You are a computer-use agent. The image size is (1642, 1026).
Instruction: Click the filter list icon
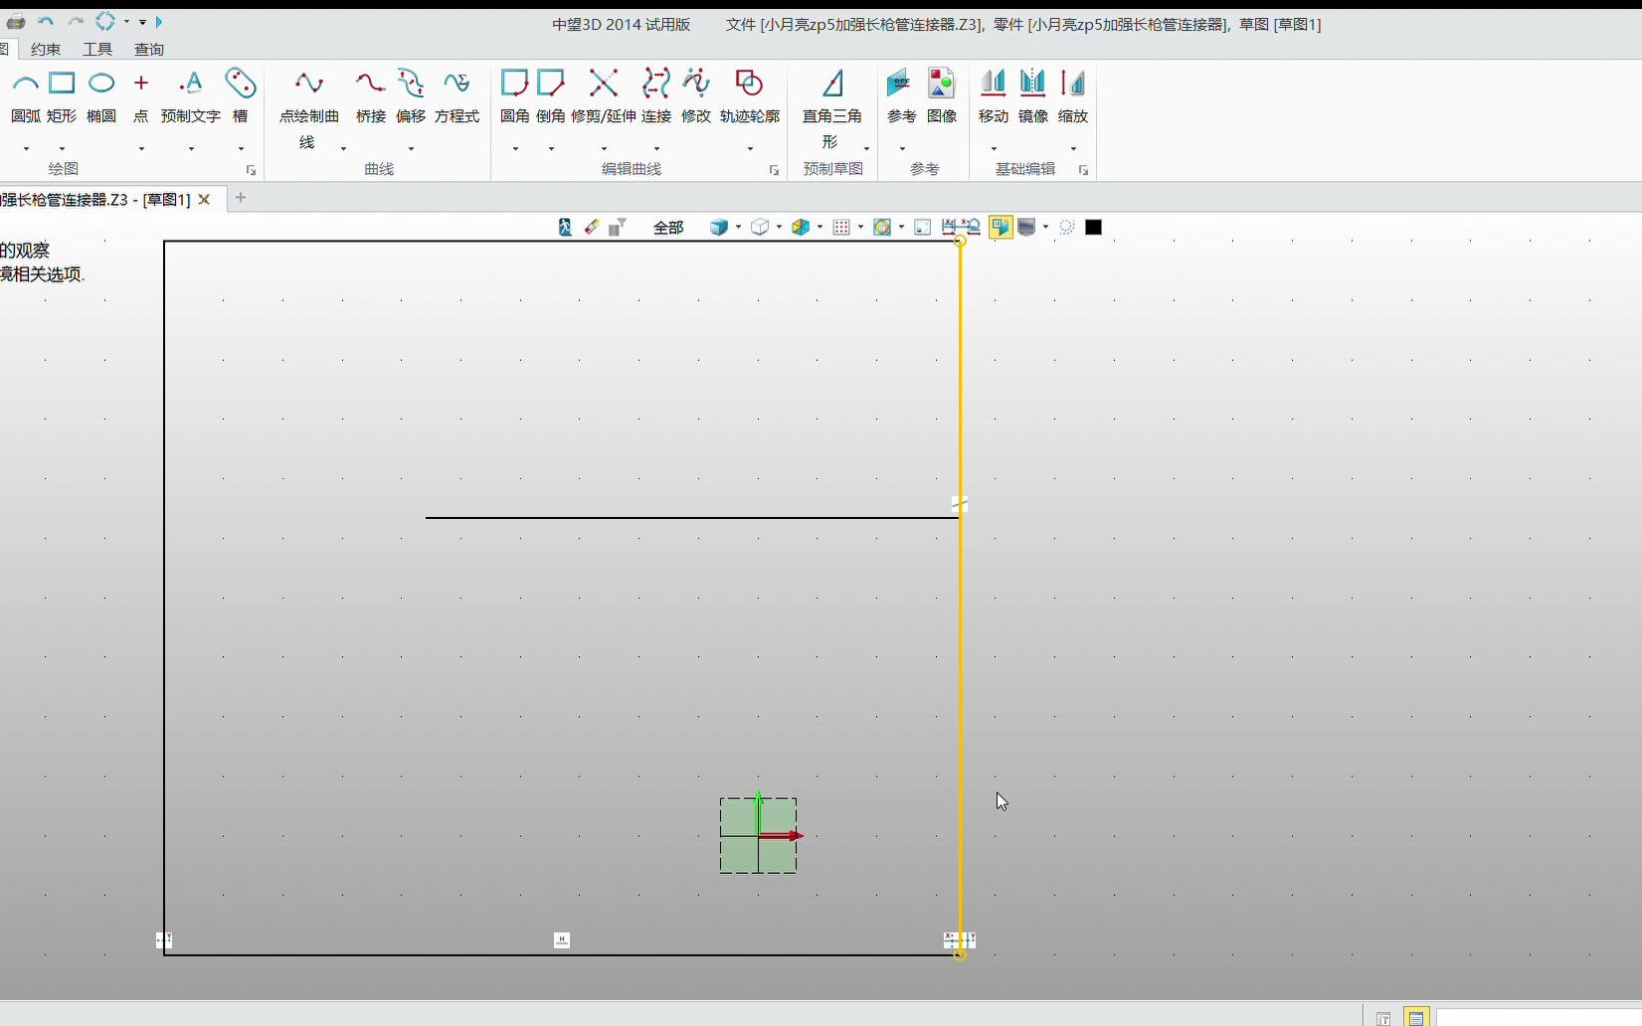pos(618,227)
